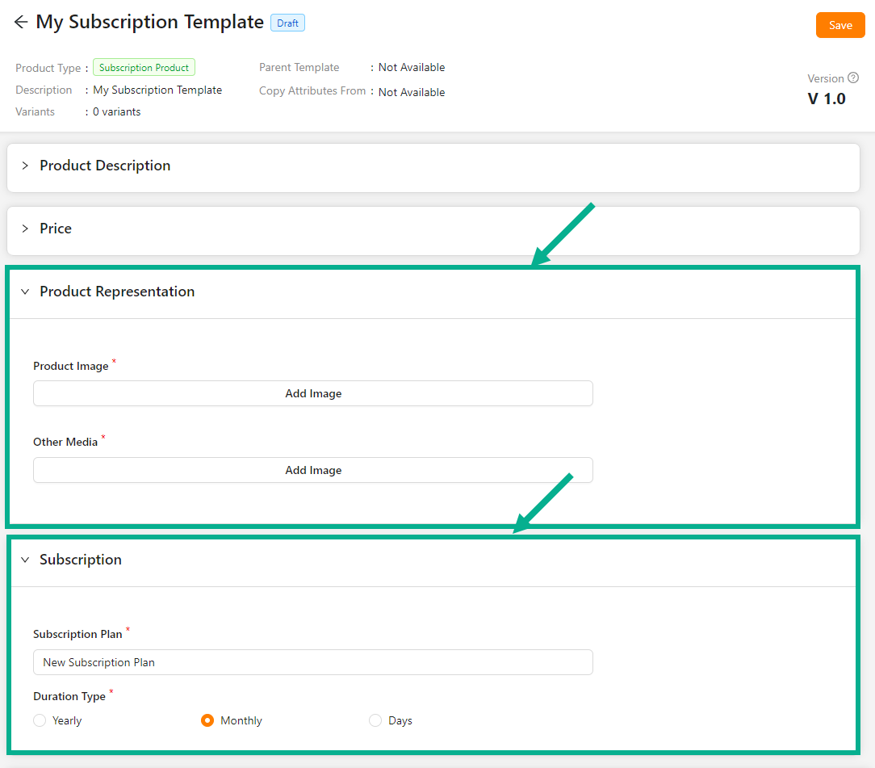Click the Draft status badge
This screenshot has width=875, height=768.
click(x=287, y=23)
